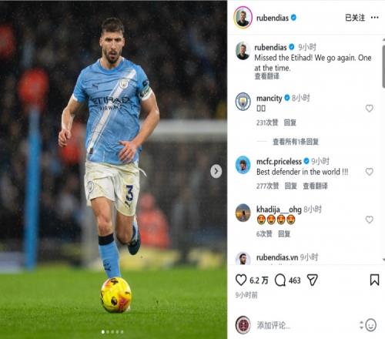Like the mcfc.priceless comment

click(x=369, y=172)
